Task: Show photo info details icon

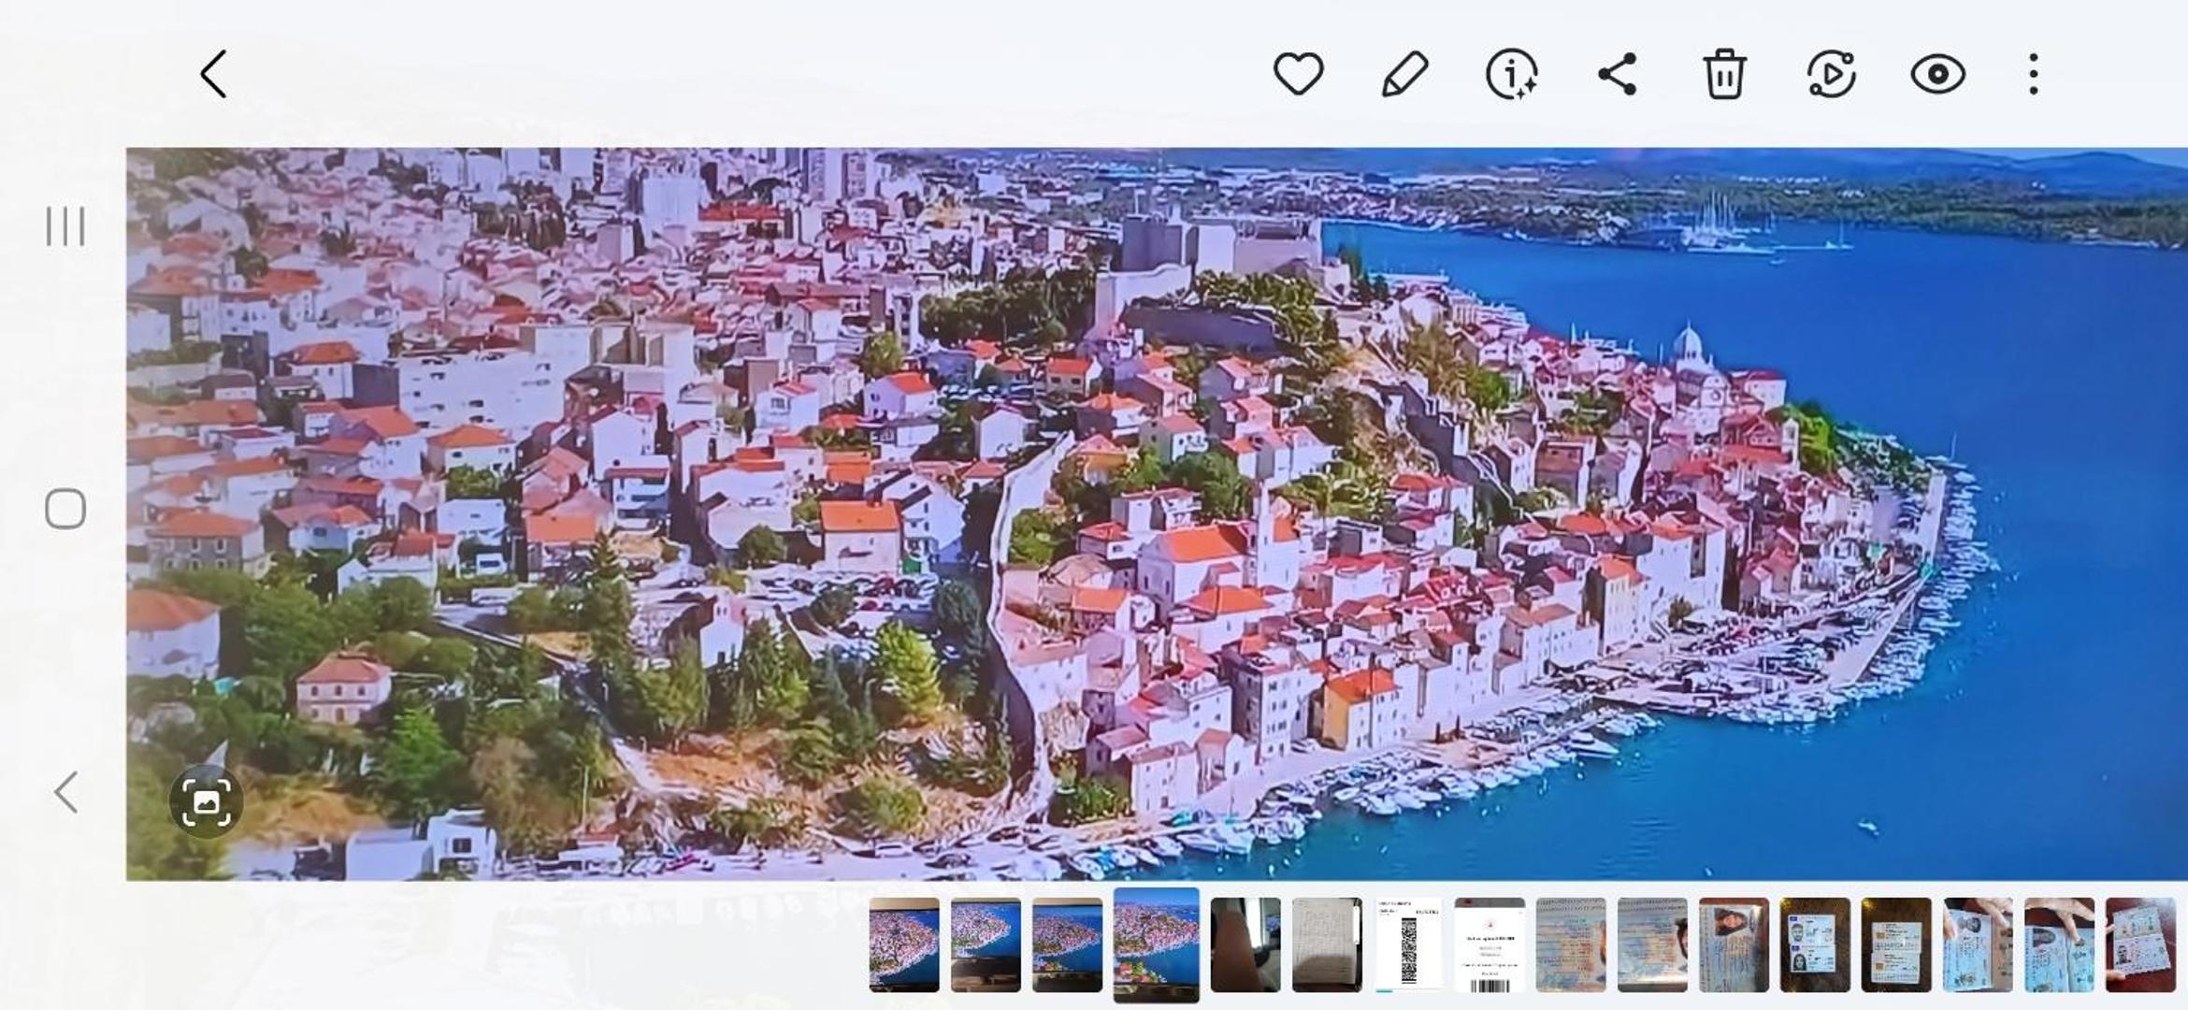Action: [1511, 74]
